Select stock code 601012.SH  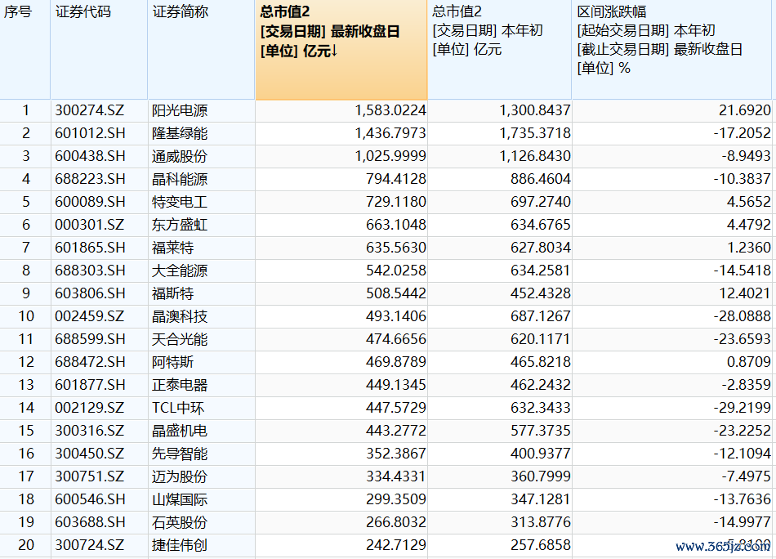pyautogui.click(x=90, y=133)
